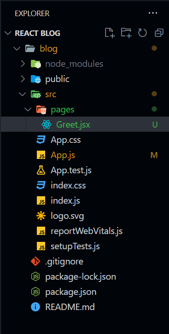Screen dimensions: 169x334
Task: Select the node_modules folder name
Action: tap(74, 64)
